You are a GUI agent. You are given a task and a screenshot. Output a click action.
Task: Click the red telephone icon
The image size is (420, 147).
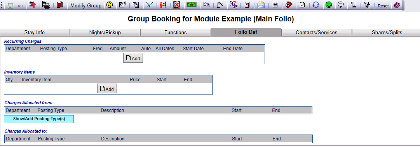[288, 5]
